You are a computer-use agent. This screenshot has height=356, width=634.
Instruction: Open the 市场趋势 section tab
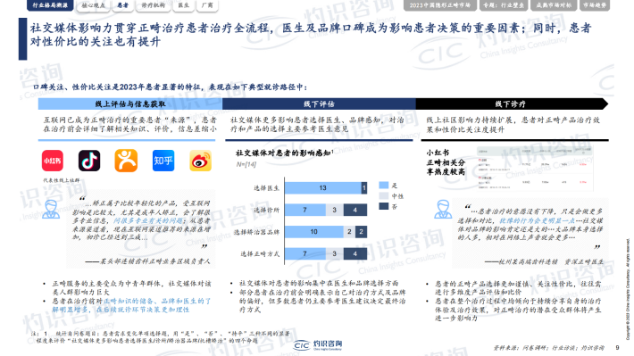pyautogui.click(x=595, y=5)
